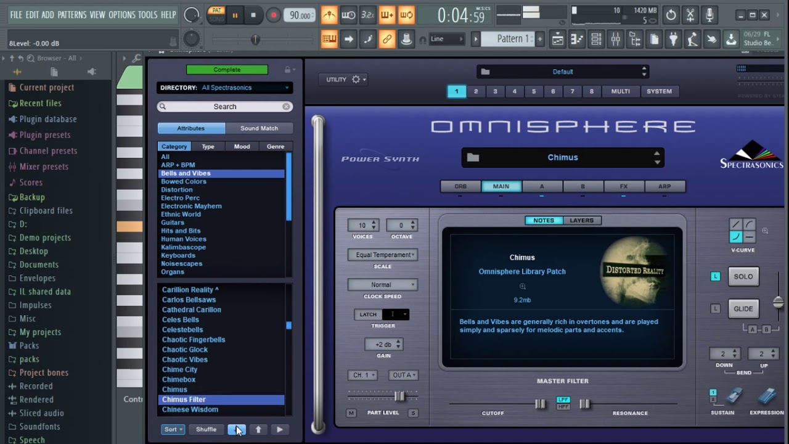Switch to the ORB tab
The height and width of the screenshot is (444, 789).
[x=460, y=186]
